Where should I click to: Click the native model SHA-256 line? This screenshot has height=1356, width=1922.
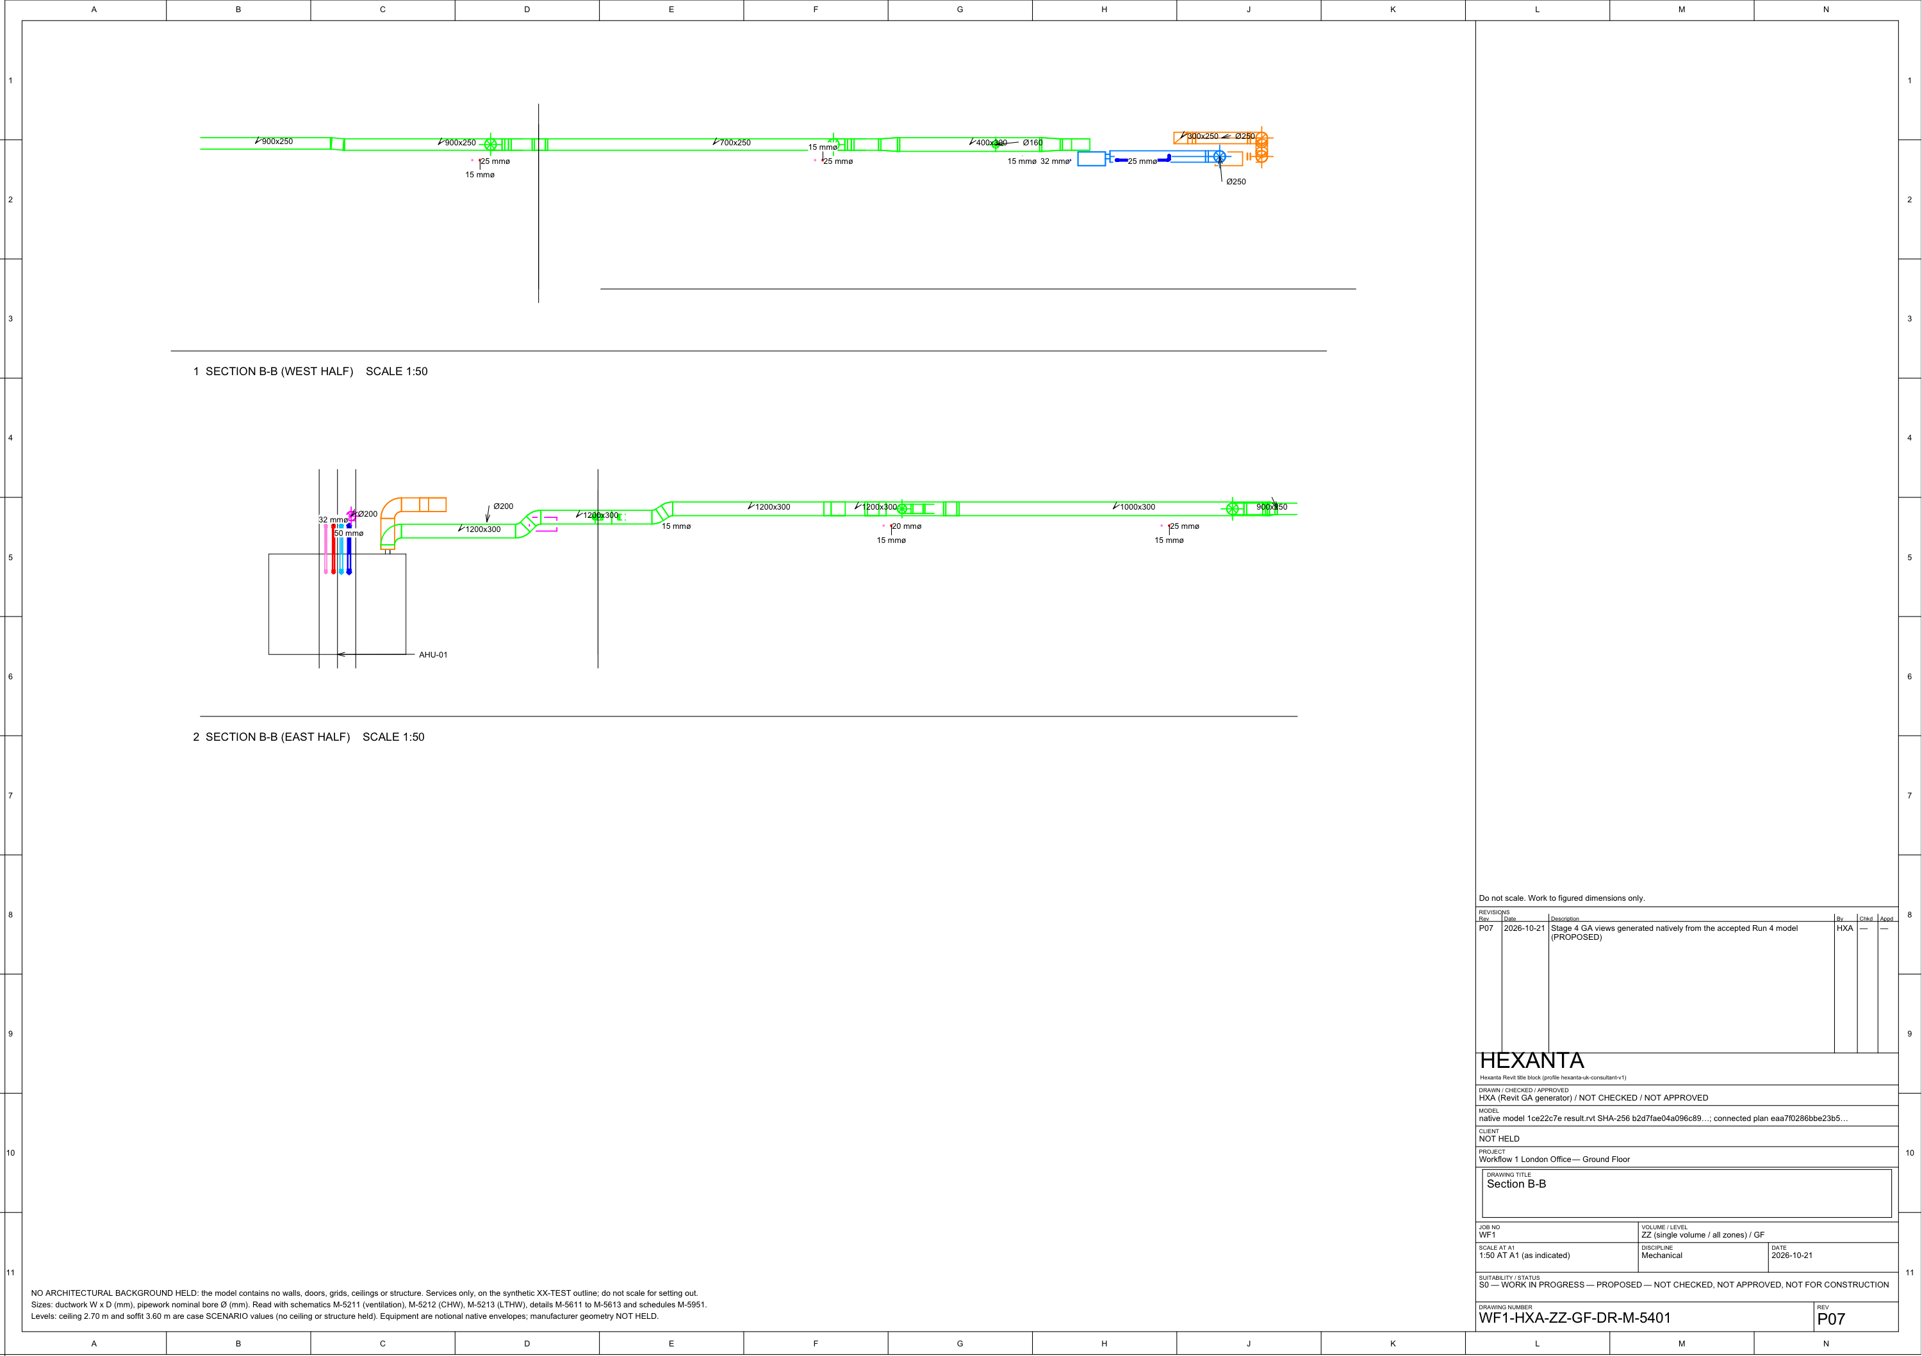[x=1663, y=1118]
